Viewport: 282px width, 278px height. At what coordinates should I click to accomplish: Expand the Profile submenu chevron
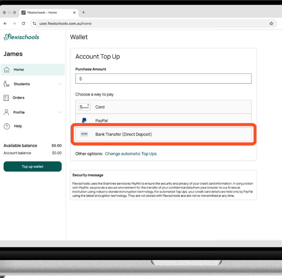pos(60,112)
